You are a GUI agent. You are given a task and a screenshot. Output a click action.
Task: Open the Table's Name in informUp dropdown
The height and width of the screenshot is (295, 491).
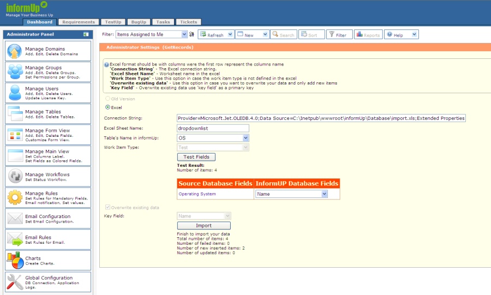pos(213,137)
